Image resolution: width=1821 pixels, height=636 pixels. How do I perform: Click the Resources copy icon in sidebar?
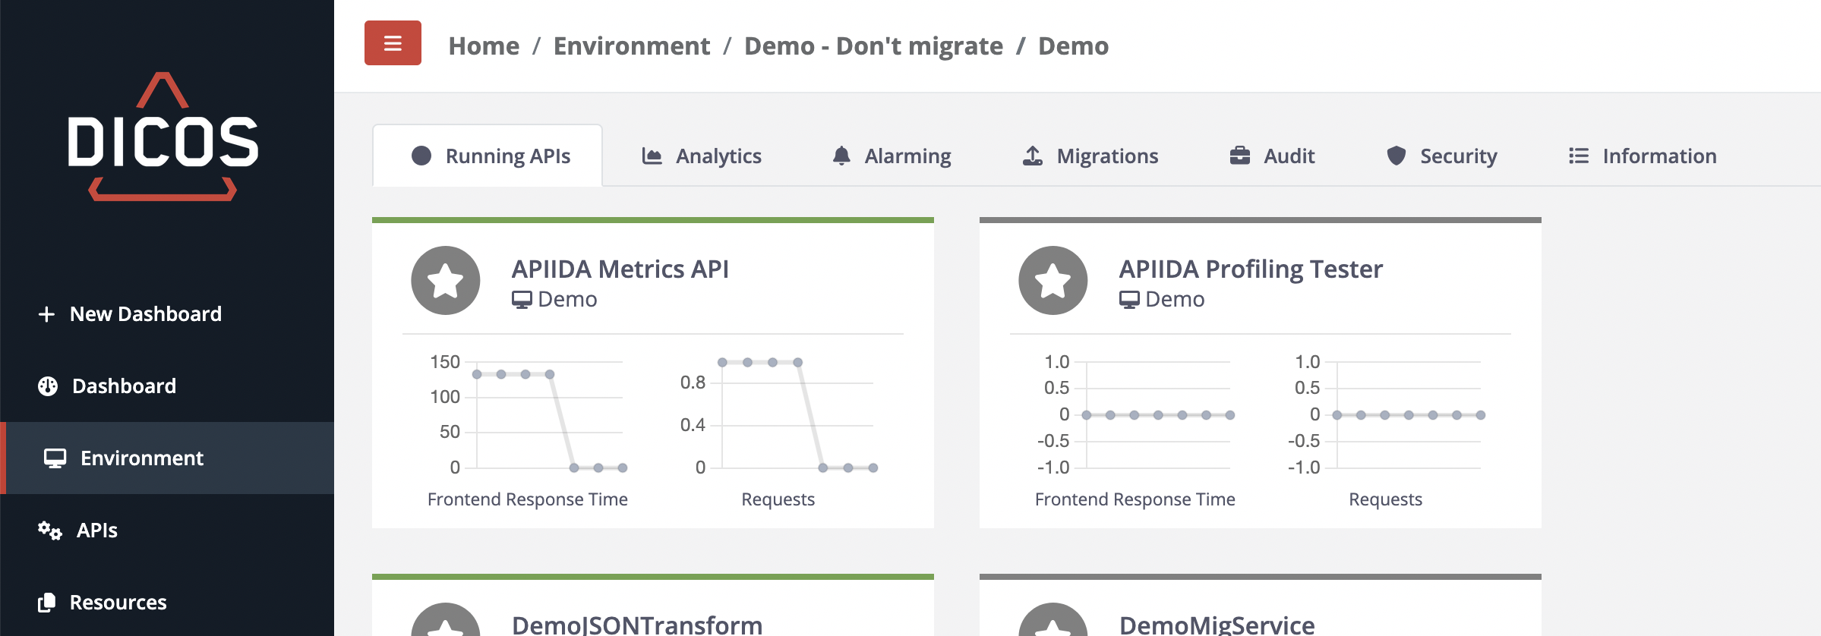(x=46, y=603)
